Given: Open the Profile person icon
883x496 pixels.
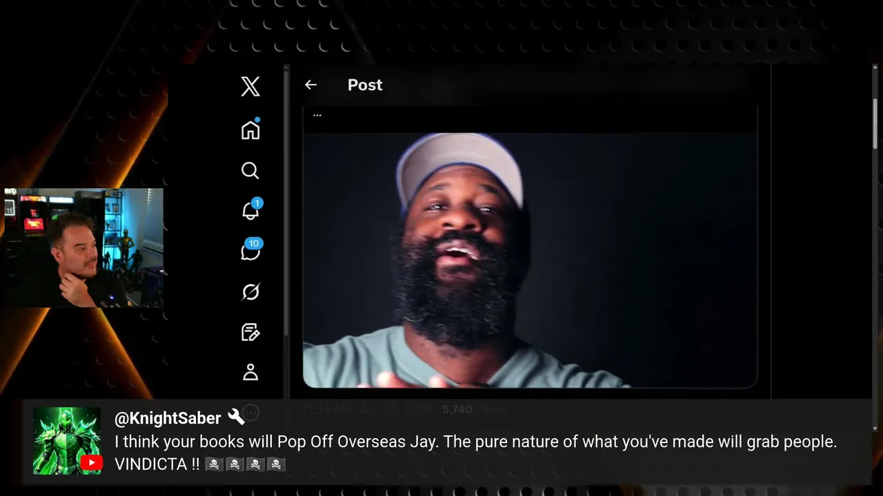Looking at the screenshot, I should click(x=250, y=372).
